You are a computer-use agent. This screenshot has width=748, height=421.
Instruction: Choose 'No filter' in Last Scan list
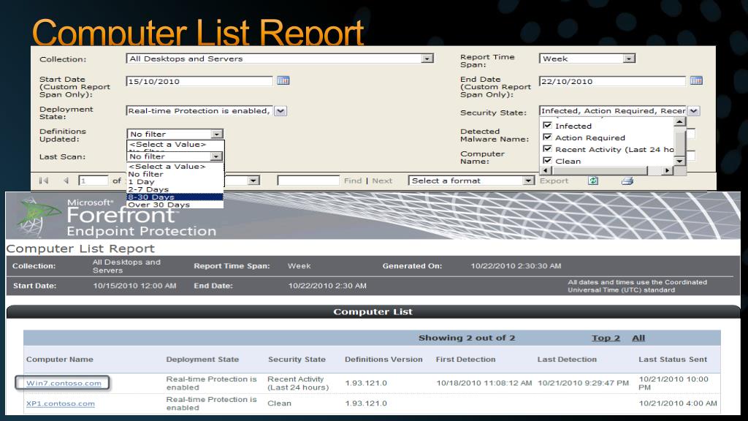click(x=145, y=174)
